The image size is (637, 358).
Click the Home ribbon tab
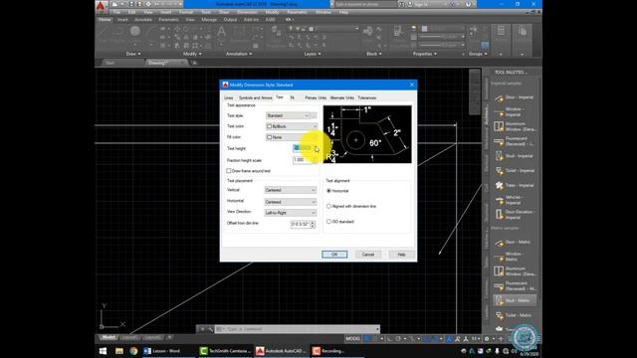105,19
